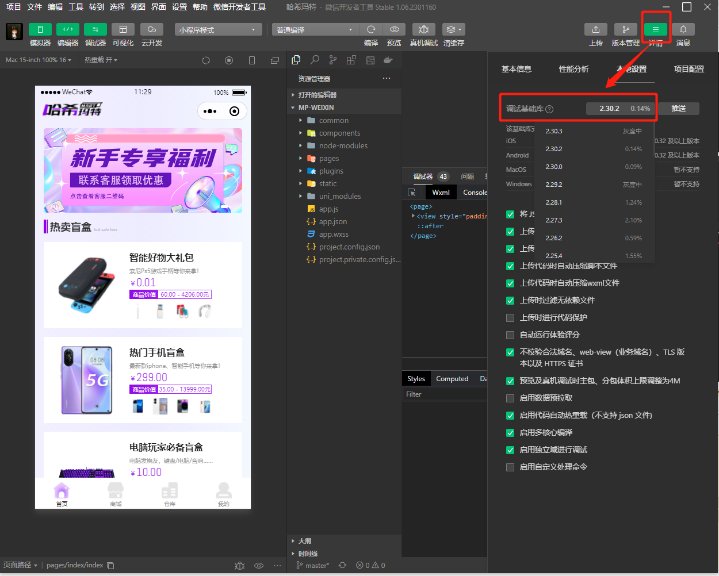Image resolution: width=719 pixels, height=576 pixels.
Task: Open the 设置 menu
Action: [179, 7]
